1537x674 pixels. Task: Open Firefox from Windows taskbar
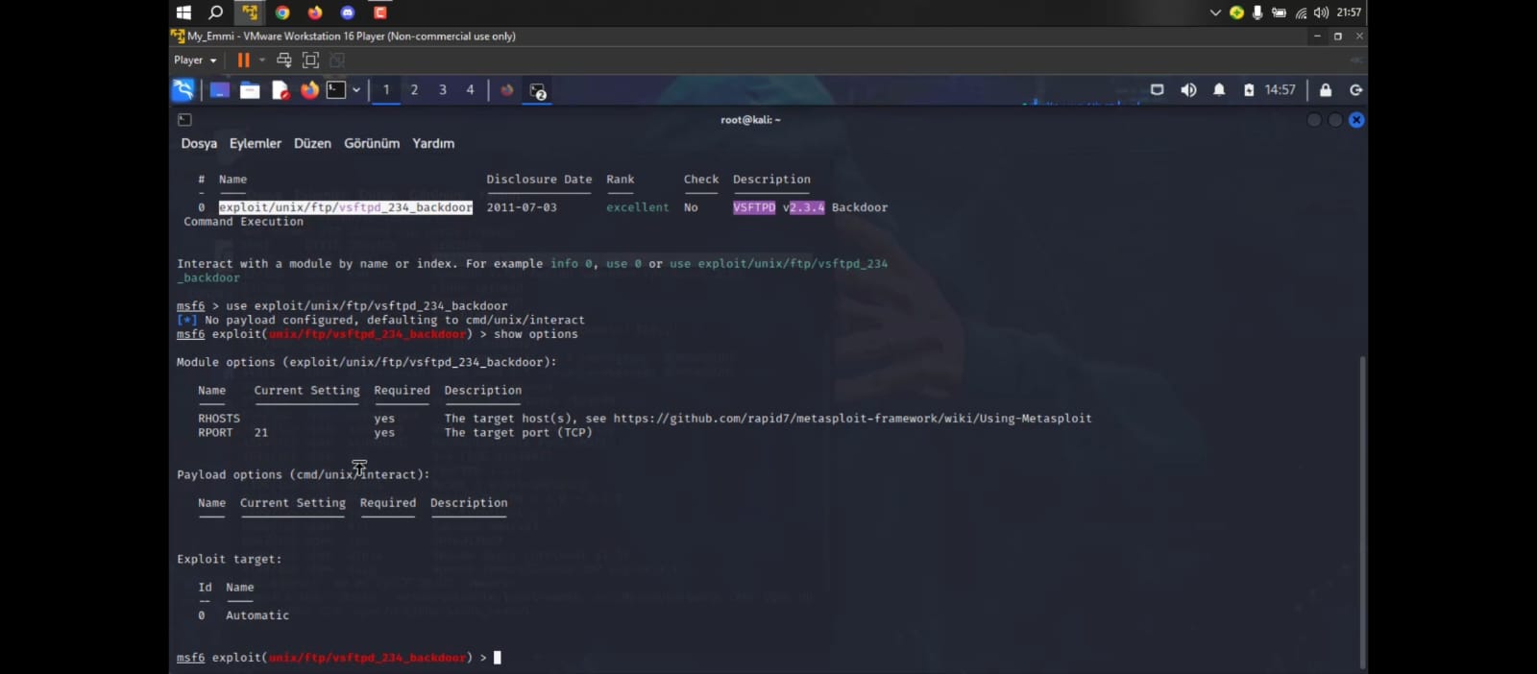(x=315, y=12)
